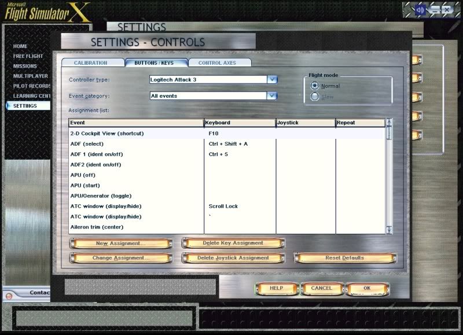Viewport: 463px width, 335px height.
Task: Click Delete Key Assignment button
Action: point(233,243)
